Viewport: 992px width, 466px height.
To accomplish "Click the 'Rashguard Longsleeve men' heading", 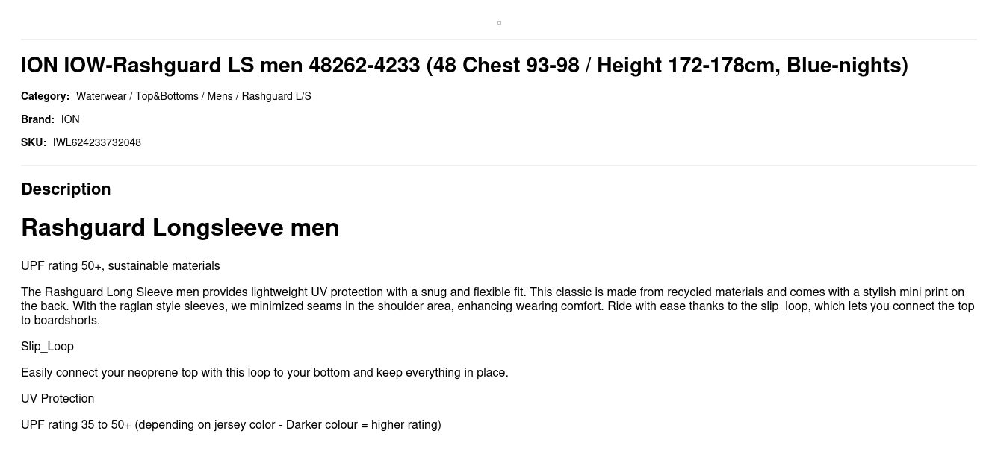I will click(x=180, y=227).
